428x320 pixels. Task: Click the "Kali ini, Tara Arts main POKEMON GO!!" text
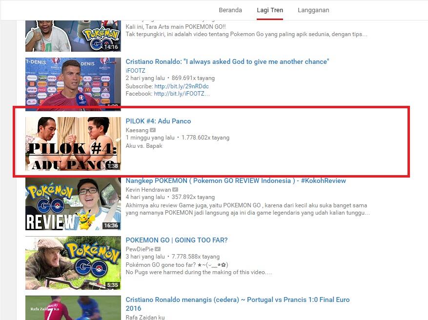(176, 27)
